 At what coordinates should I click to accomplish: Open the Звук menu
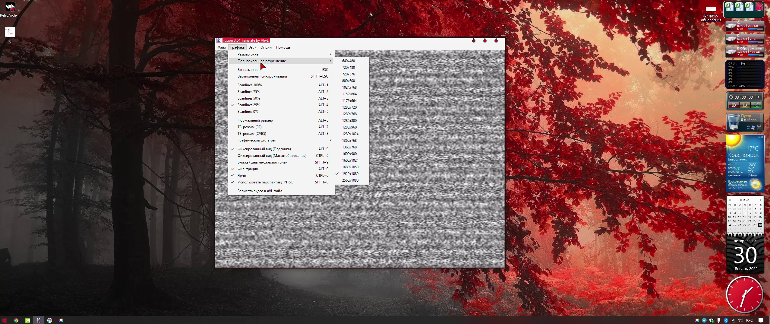pos(252,47)
